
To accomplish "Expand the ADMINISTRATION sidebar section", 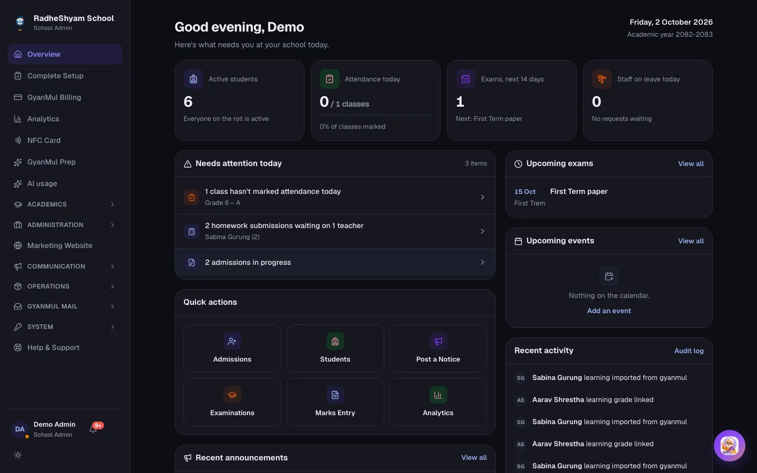I will [65, 225].
